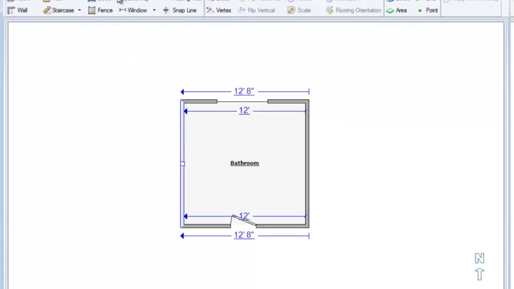Select the Wall drawing tool
Screen dimensions: 514x289
(x=17, y=10)
